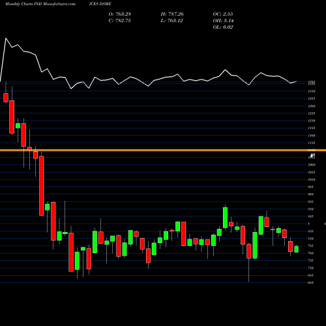Click the 910 price axis label
Screen dimensions: 326x326
tap(311, 209)
